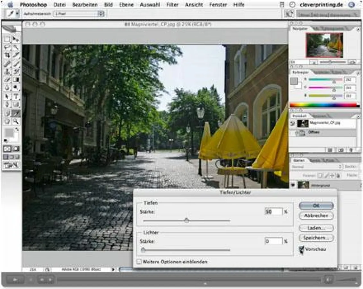Click OK in Tiefen/Lichter dialog
The image size is (363, 289).
(316, 206)
